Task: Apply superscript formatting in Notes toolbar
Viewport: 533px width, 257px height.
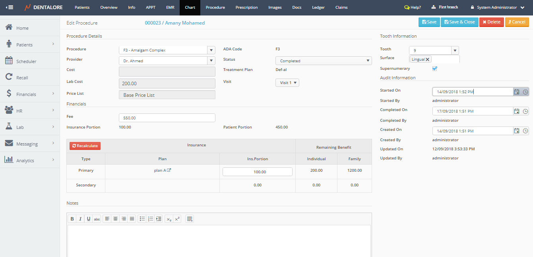Action: click(x=177, y=219)
